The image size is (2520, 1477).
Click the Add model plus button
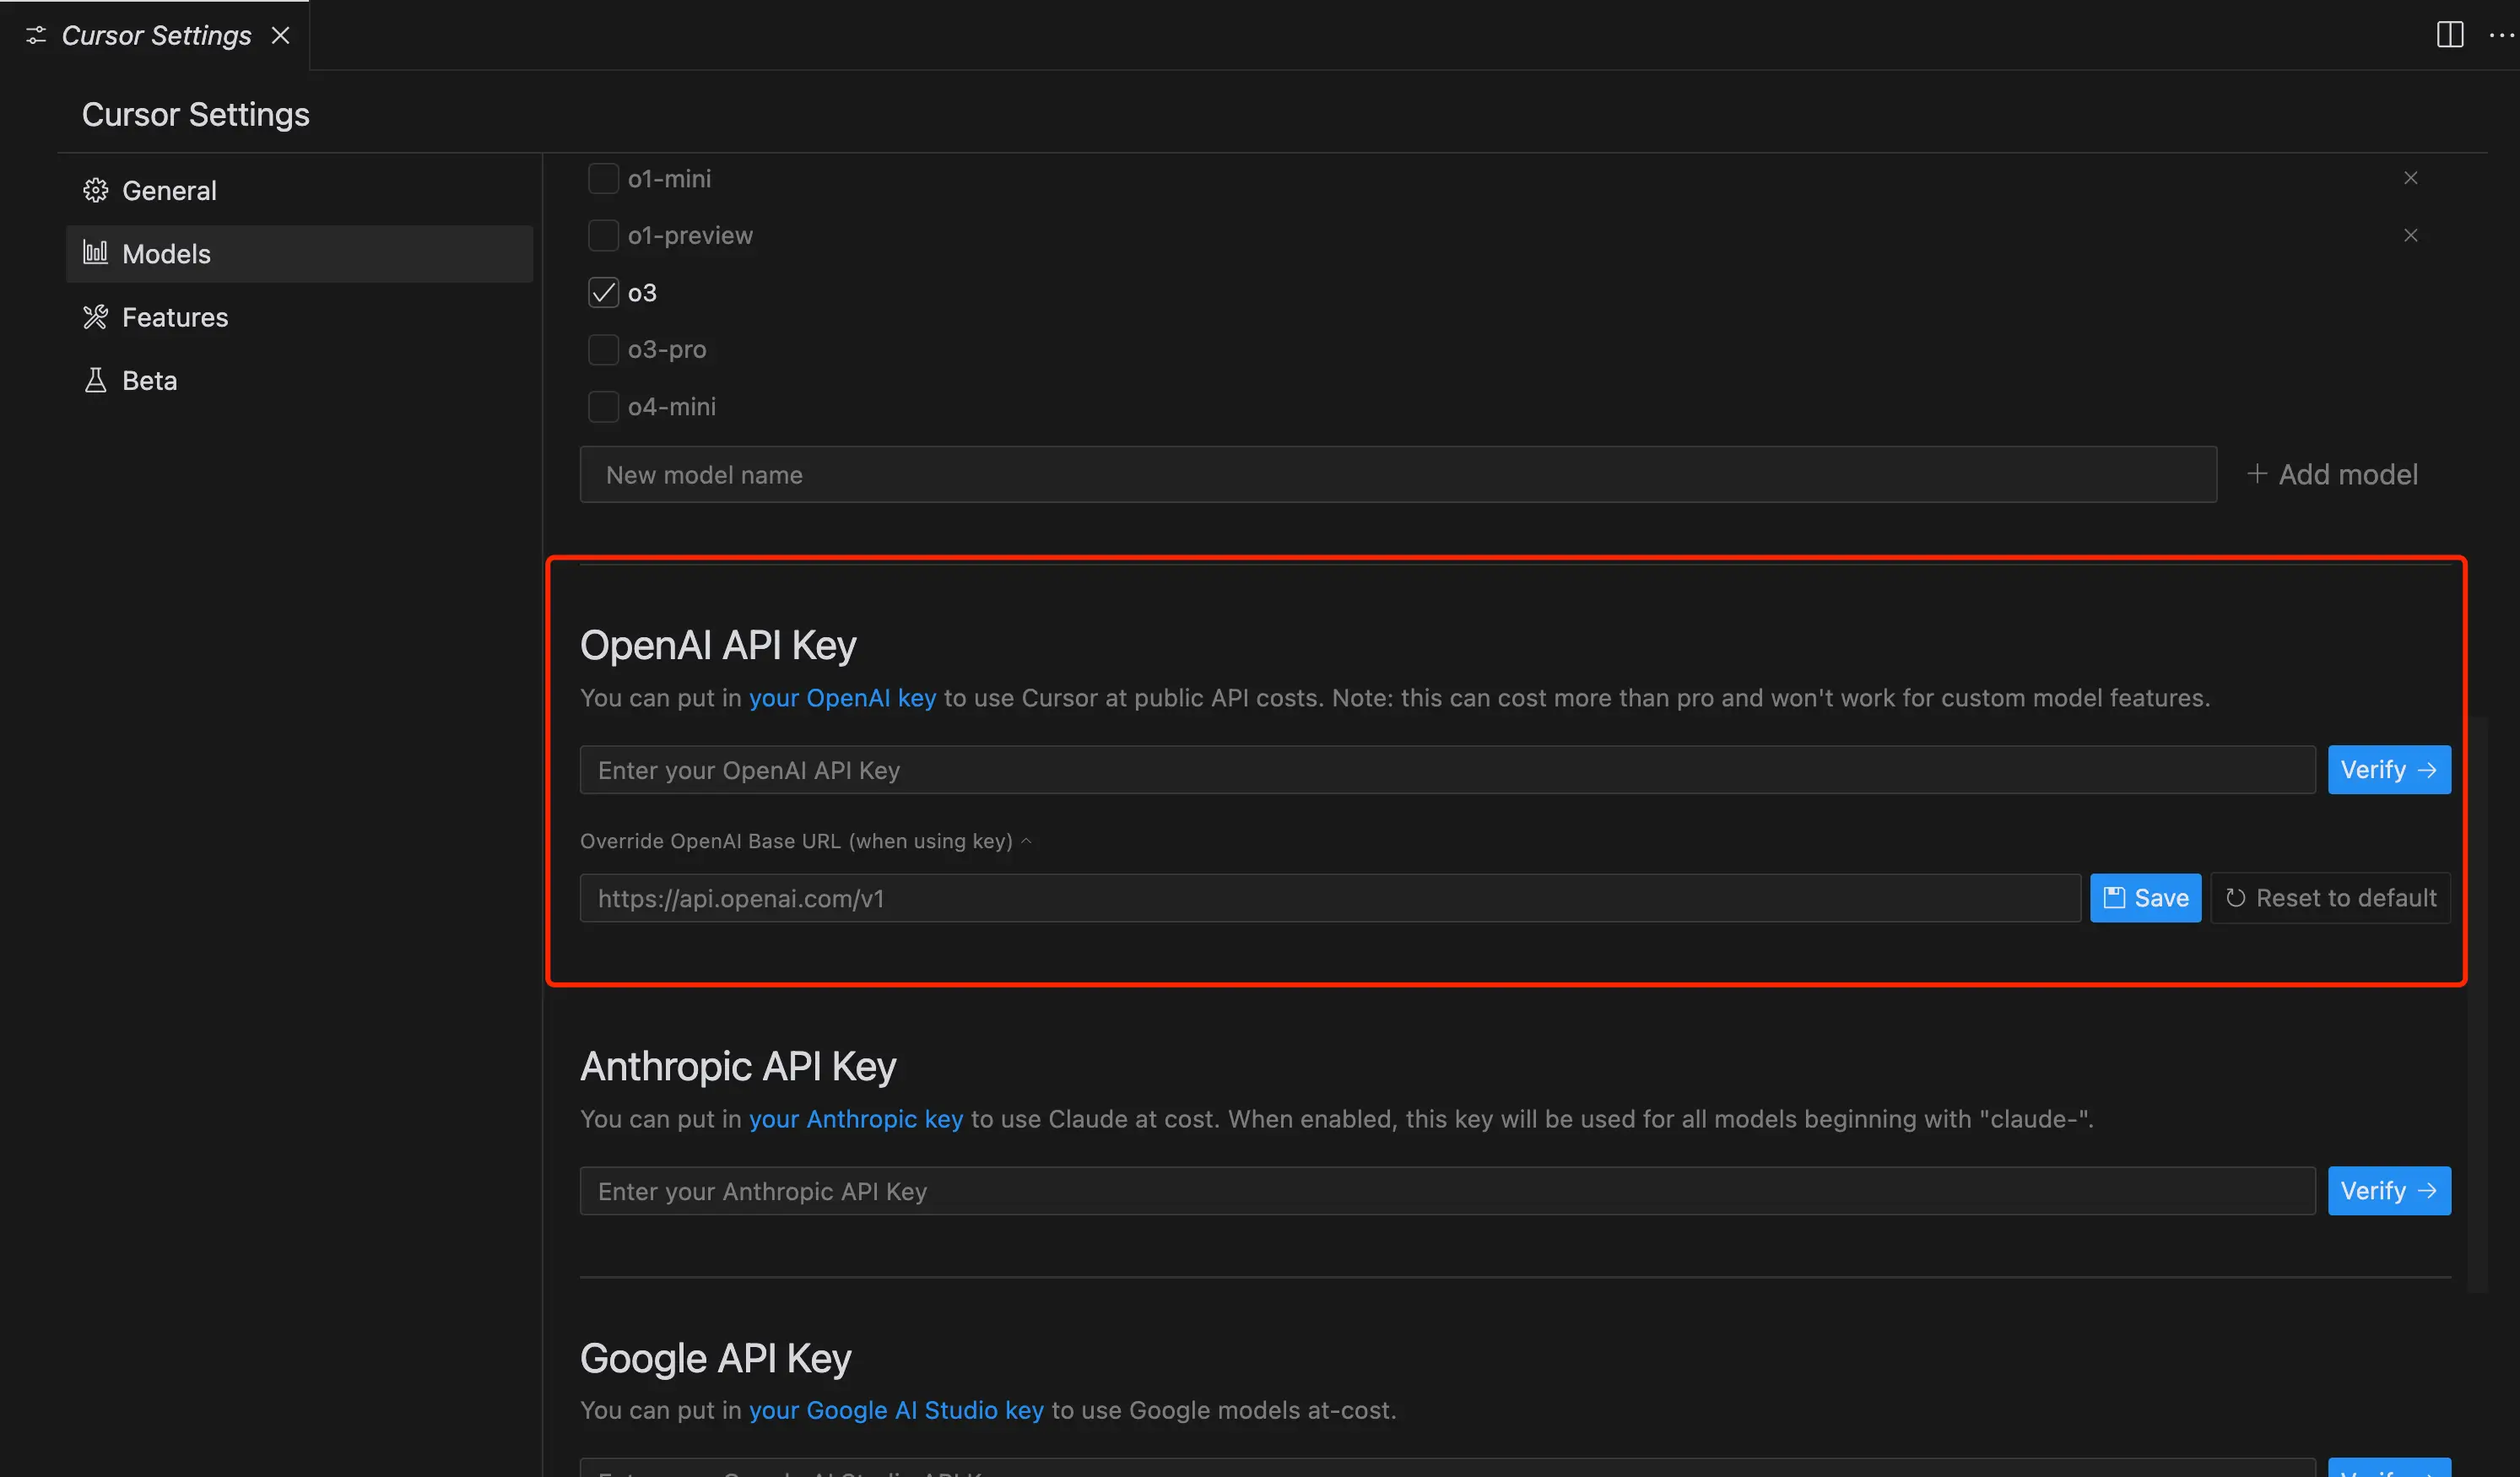tap(2332, 474)
